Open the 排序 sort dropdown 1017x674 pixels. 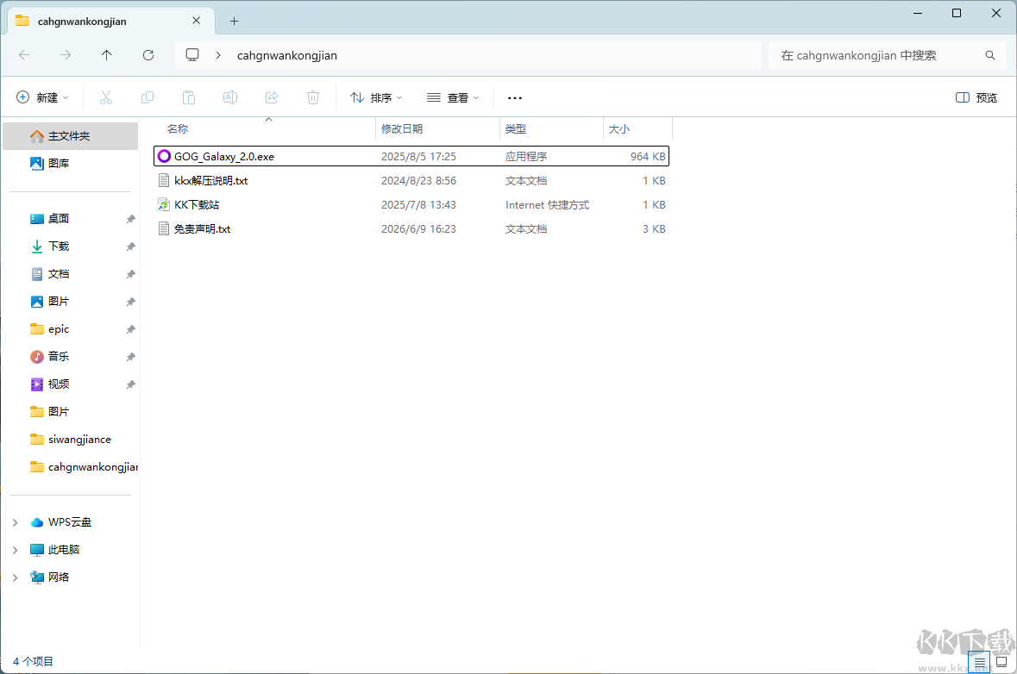point(376,98)
